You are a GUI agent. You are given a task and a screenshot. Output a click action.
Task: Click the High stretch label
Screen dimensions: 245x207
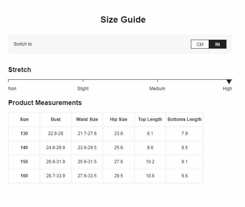(x=227, y=89)
